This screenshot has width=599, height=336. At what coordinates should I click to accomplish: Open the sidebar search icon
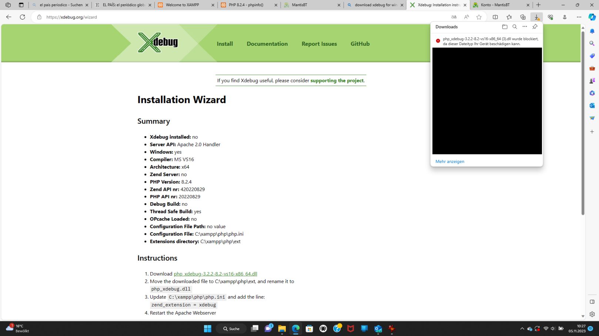point(592,44)
